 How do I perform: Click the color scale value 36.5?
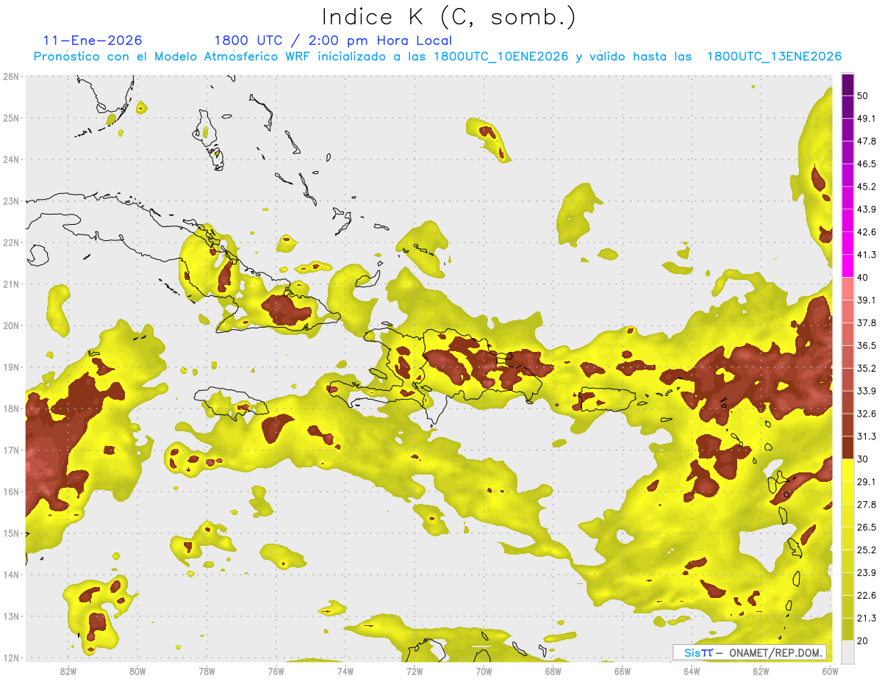click(867, 345)
